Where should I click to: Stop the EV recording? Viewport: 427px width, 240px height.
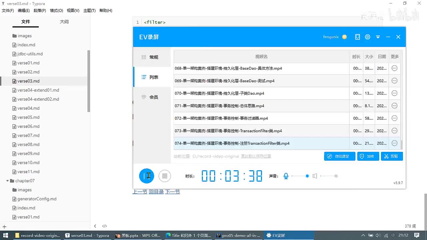(164, 176)
